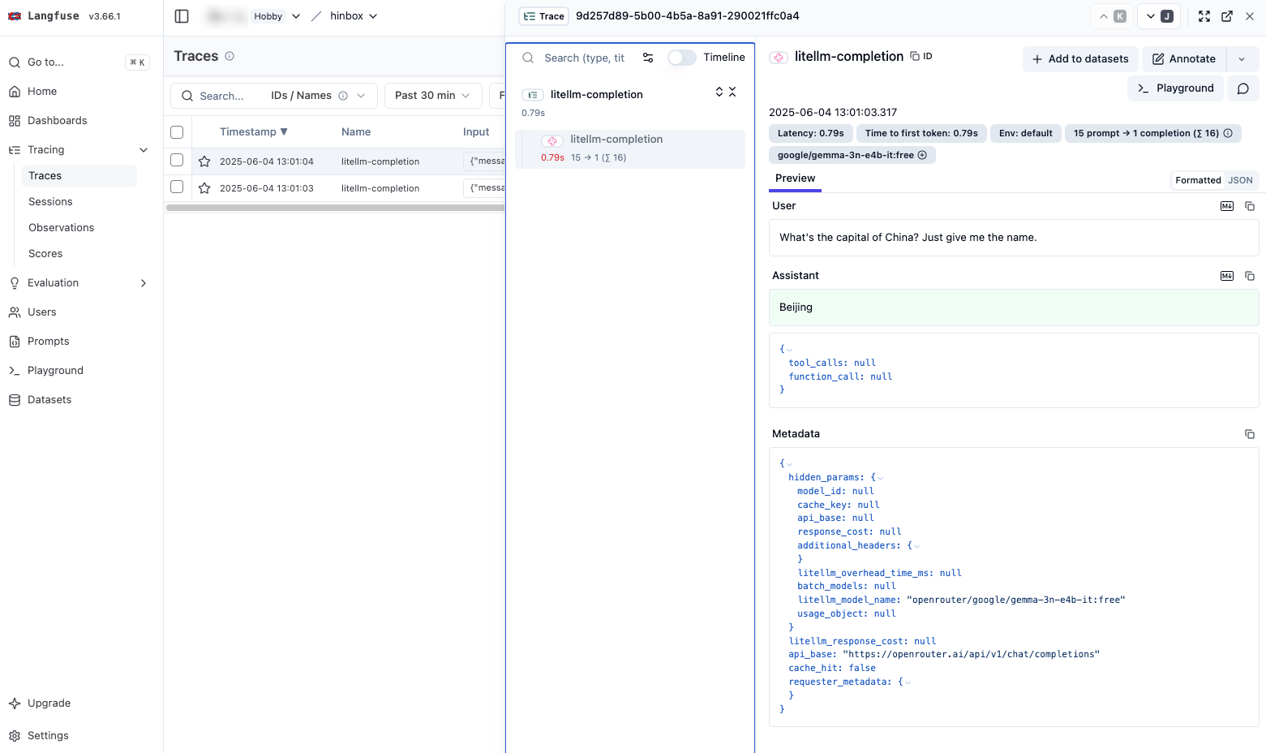Viewport: 1266px width, 753px height.
Task: Copy the observation ID icon
Action: pos(915,56)
